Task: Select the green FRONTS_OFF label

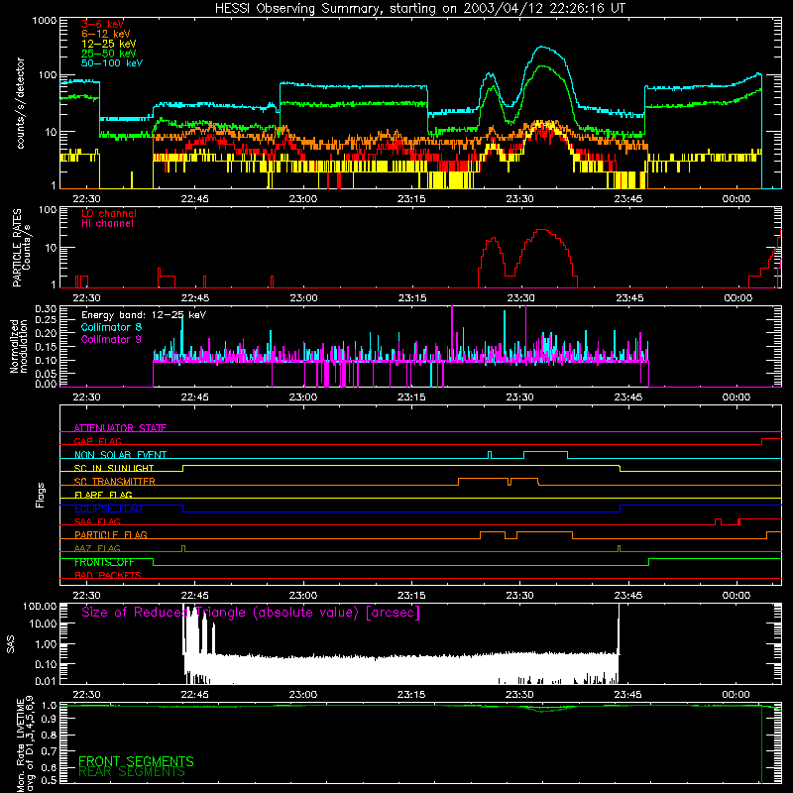Action: click(104, 562)
